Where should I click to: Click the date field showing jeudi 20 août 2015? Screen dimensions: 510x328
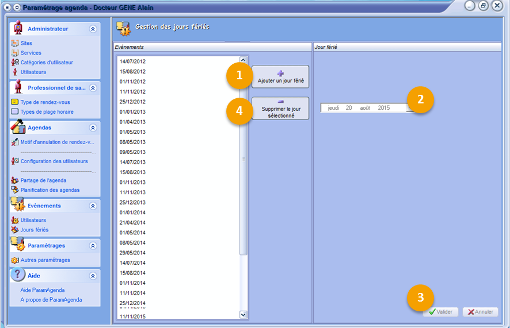point(363,108)
